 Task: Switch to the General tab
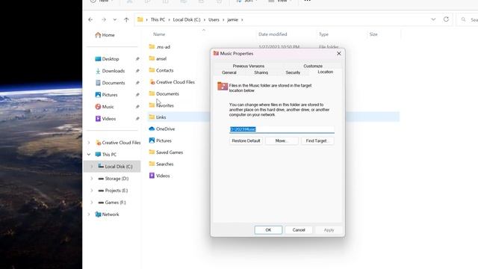point(229,72)
